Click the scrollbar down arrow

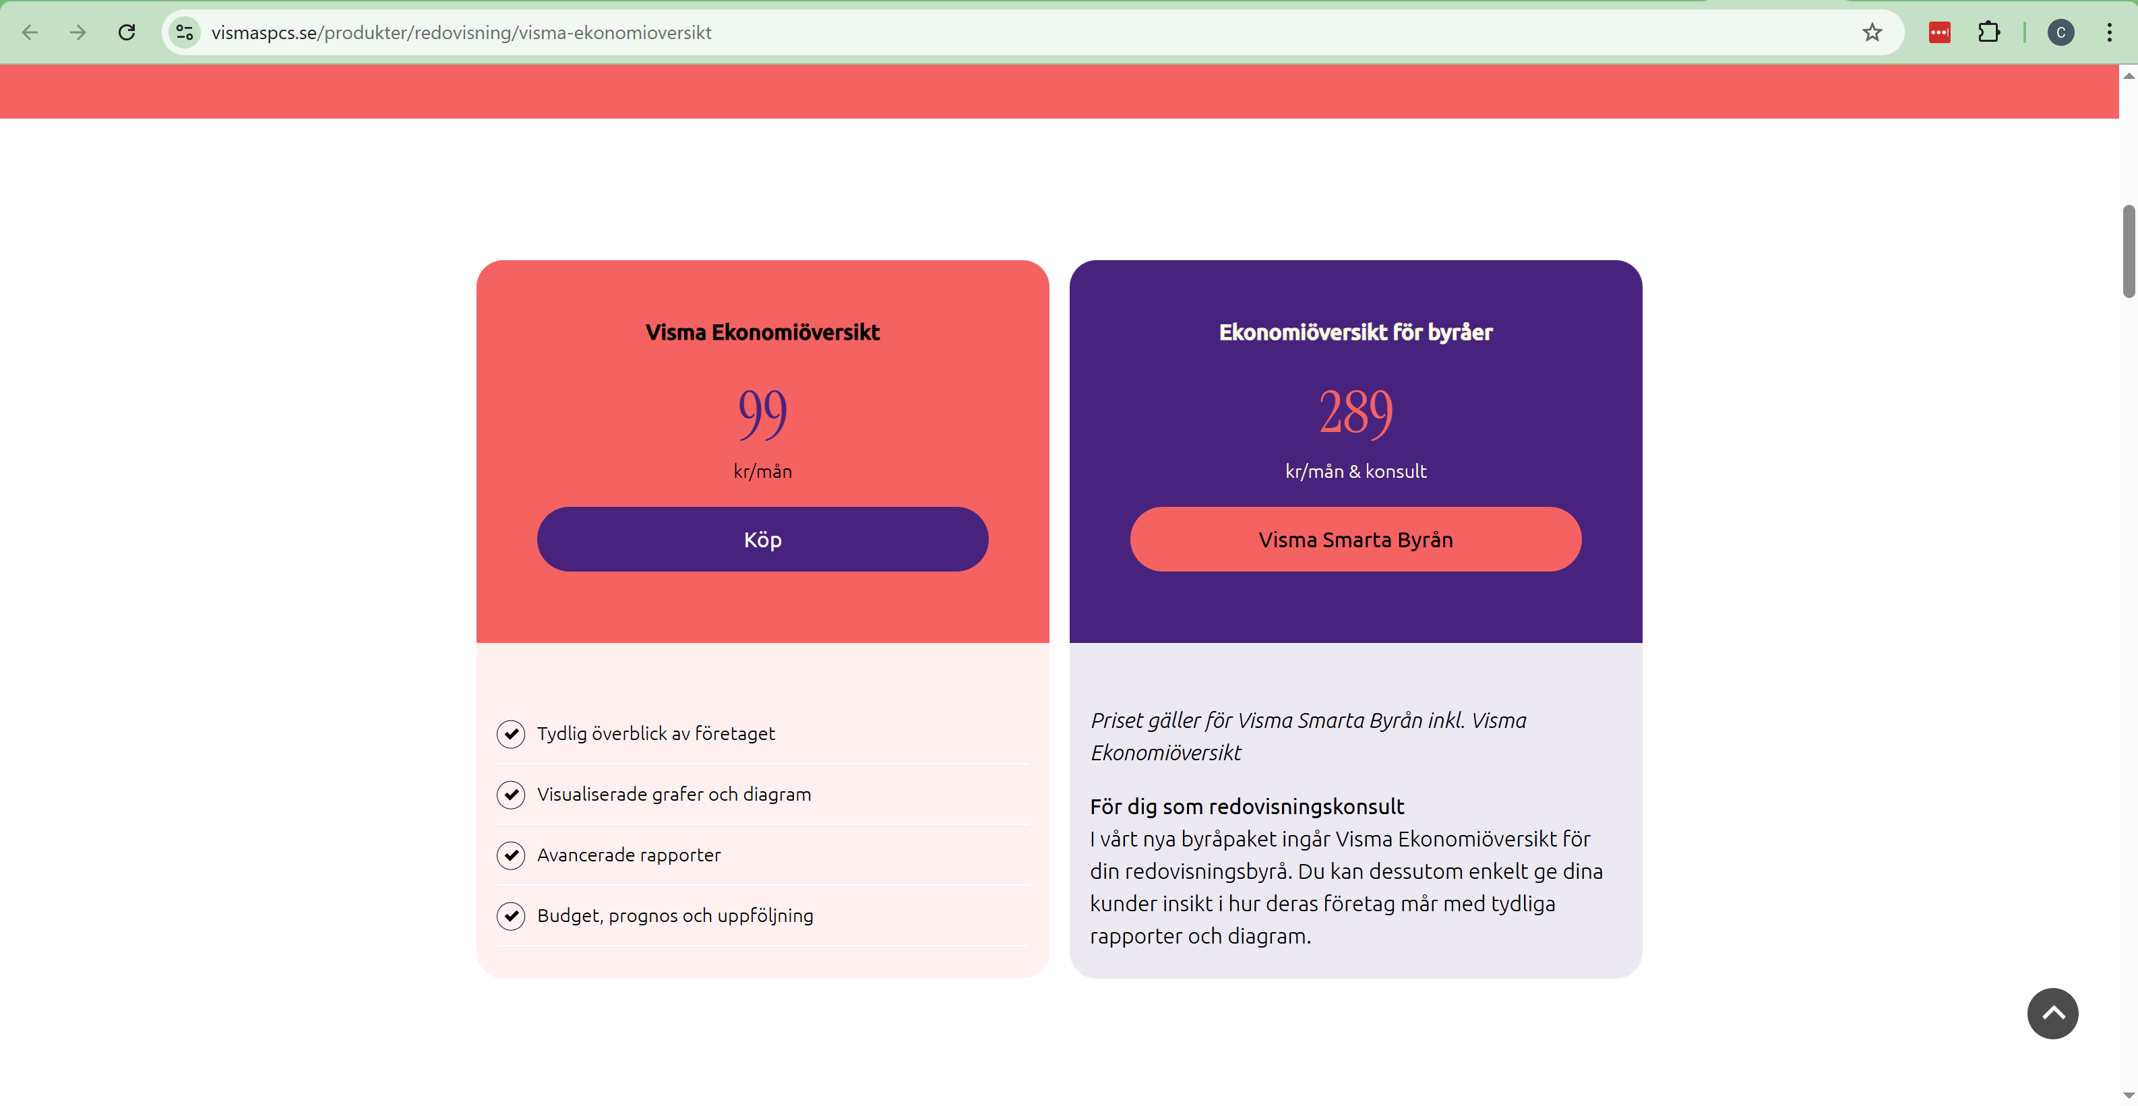click(x=2128, y=1096)
